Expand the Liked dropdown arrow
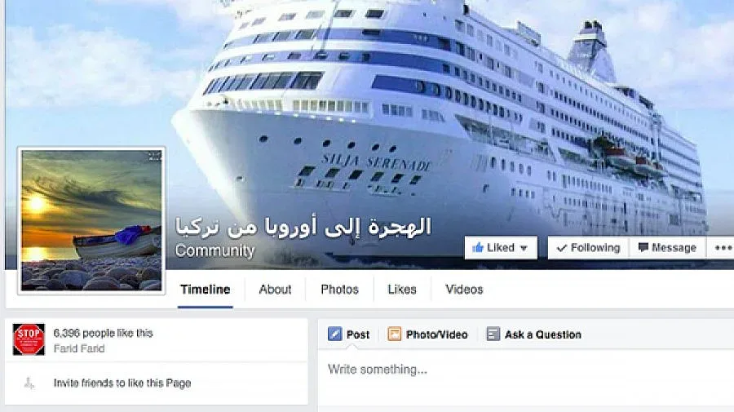 coord(524,248)
